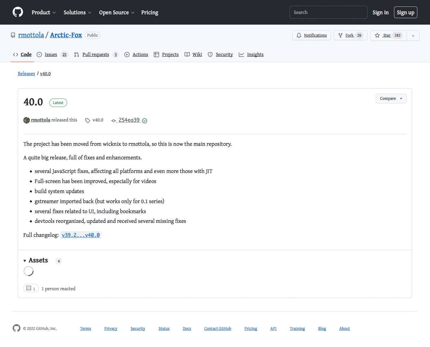
Task: Open the Projects tab
Action: pos(166,54)
